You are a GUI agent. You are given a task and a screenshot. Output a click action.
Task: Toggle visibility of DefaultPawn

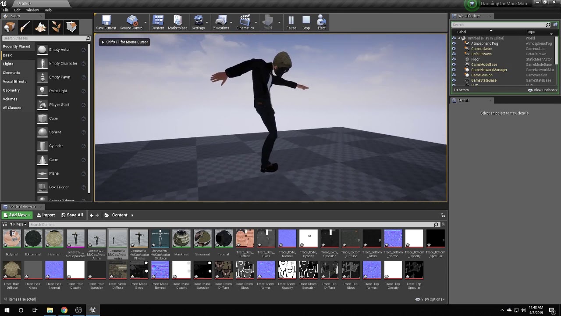point(454,54)
